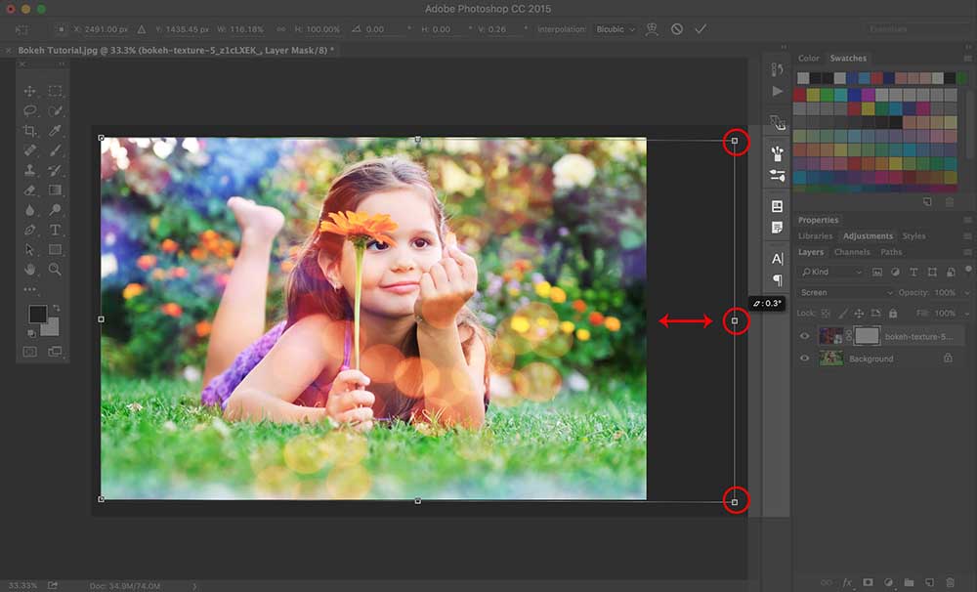Swap foreground and background colors
The image size is (977, 592).
tap(56, 308)
